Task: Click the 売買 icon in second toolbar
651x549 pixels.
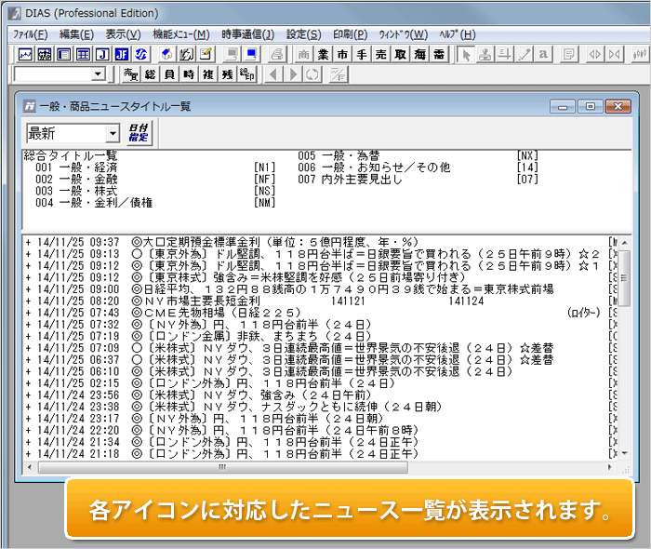Action: coord(131,74)
